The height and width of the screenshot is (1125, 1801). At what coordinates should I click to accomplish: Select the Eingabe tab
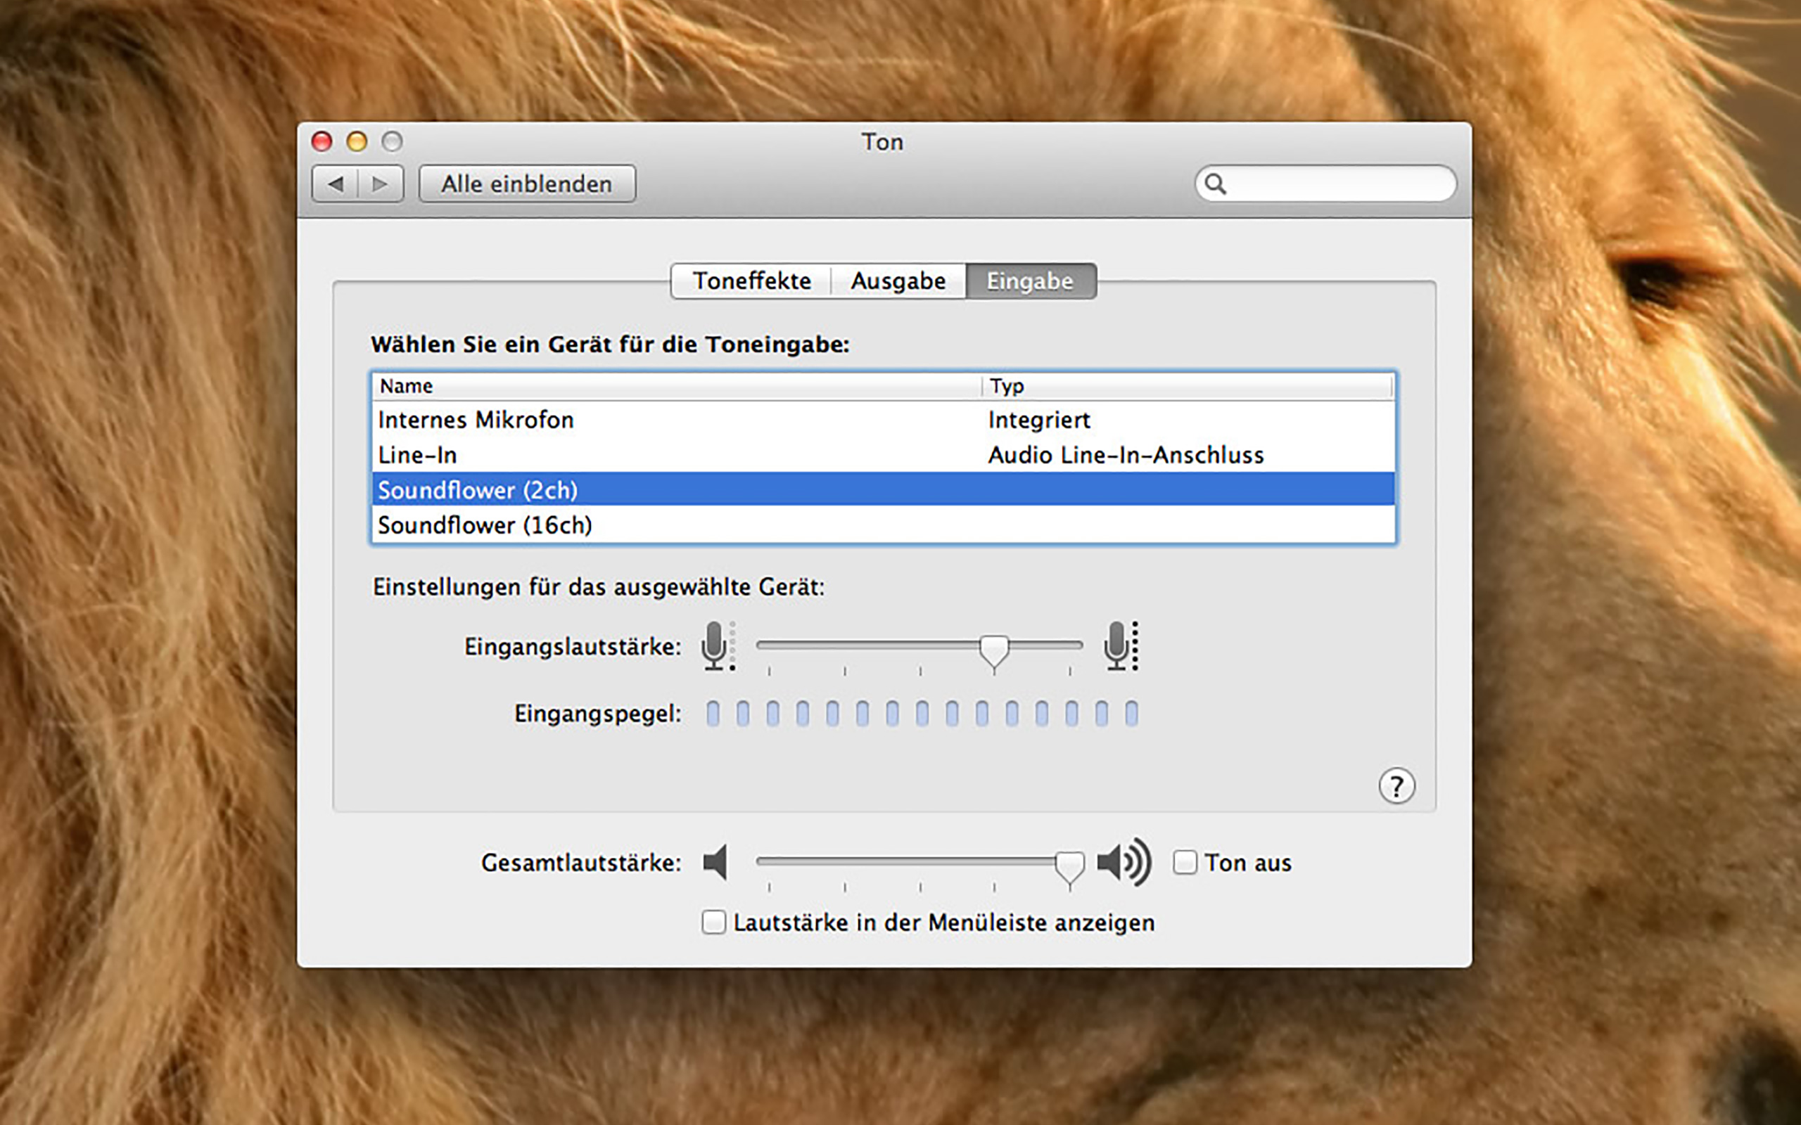click(1031, 281)
